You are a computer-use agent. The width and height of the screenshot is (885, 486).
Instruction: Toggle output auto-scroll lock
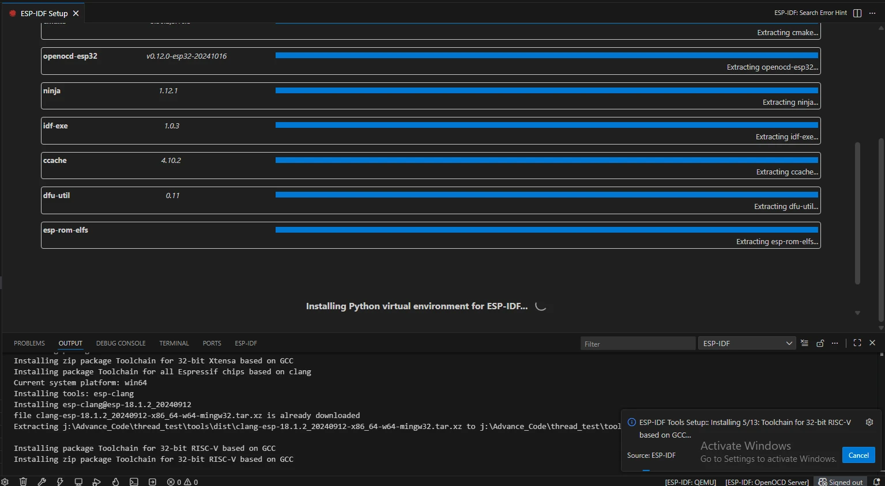point(820,343)
